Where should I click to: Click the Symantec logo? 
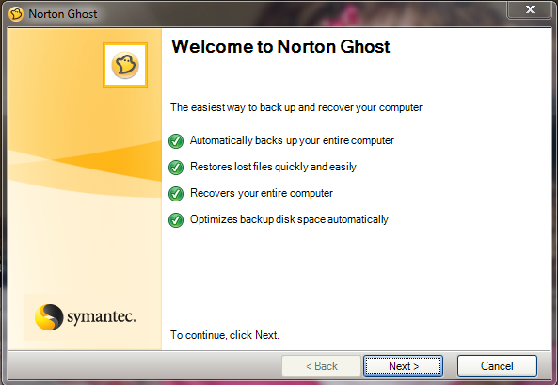coord(86,317)
